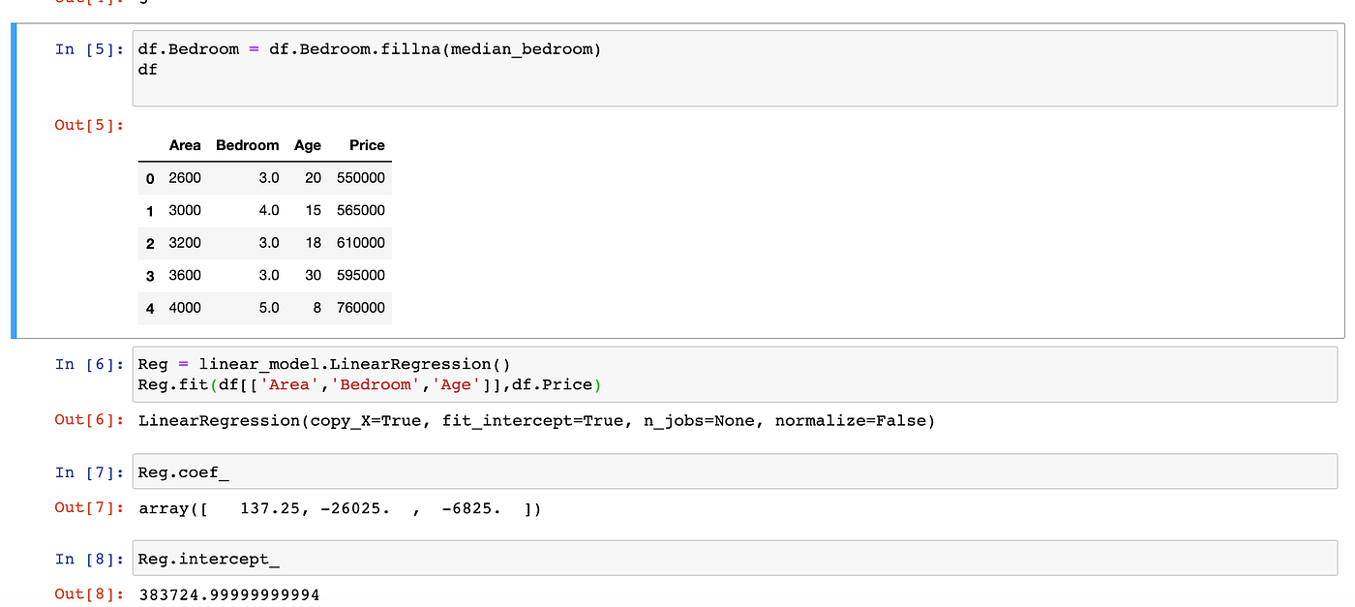The width and height of the screenshot is (1355, 607).
Task: Select the Price column header
Action: (367, 145)
